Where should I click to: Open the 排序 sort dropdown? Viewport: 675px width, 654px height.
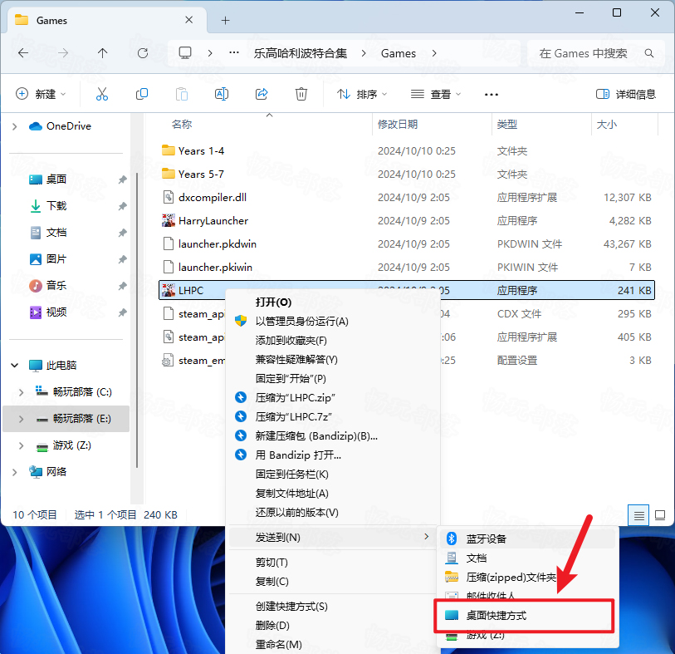[362, 94]
